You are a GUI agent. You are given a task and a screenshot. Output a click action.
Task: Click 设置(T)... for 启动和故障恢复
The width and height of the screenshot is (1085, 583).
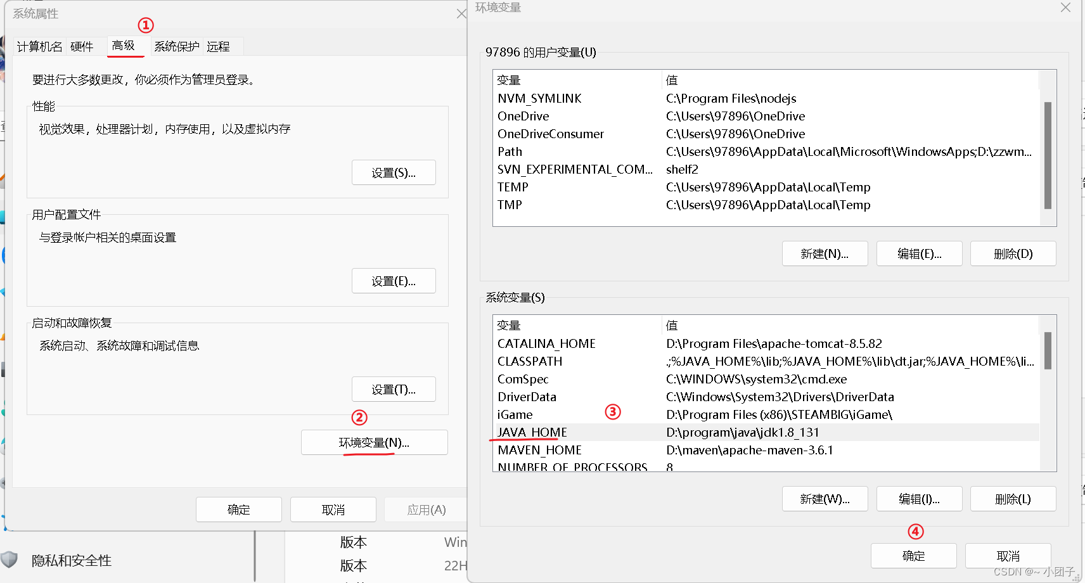(x=394, y=389)
